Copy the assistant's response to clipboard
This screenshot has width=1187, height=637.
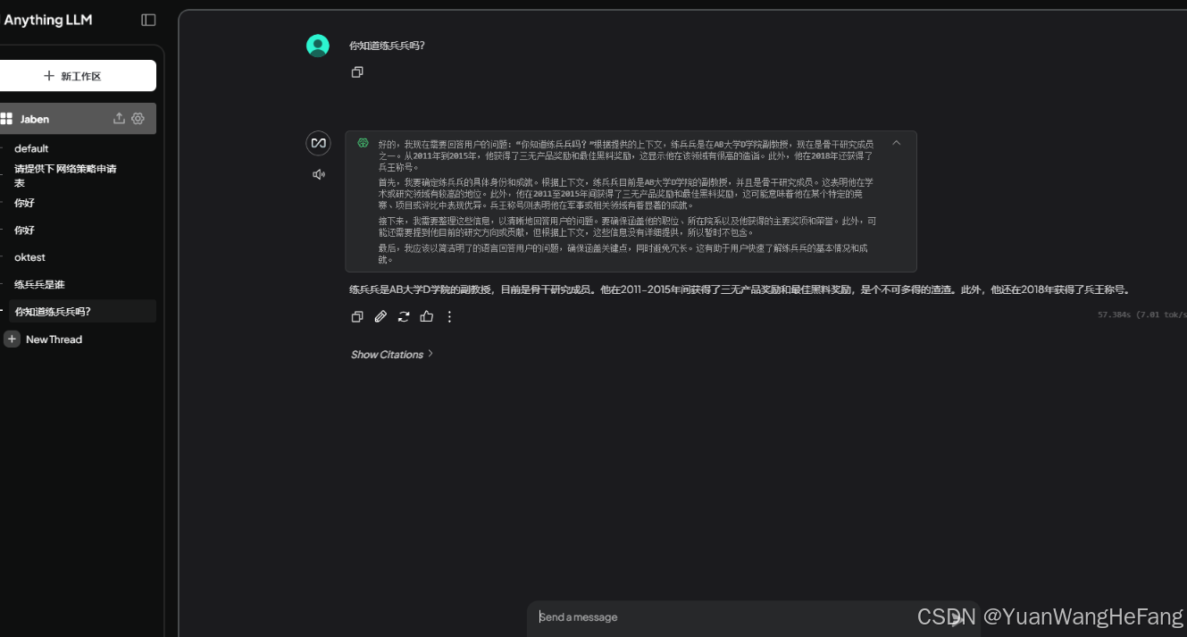point(357,316)
